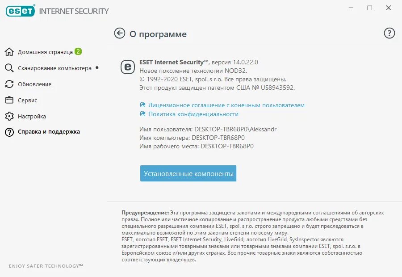Screen dimensions: 402x277
Task: Click the magnifier icon for Сканирование компьютера
Action: tap(9, 68)
